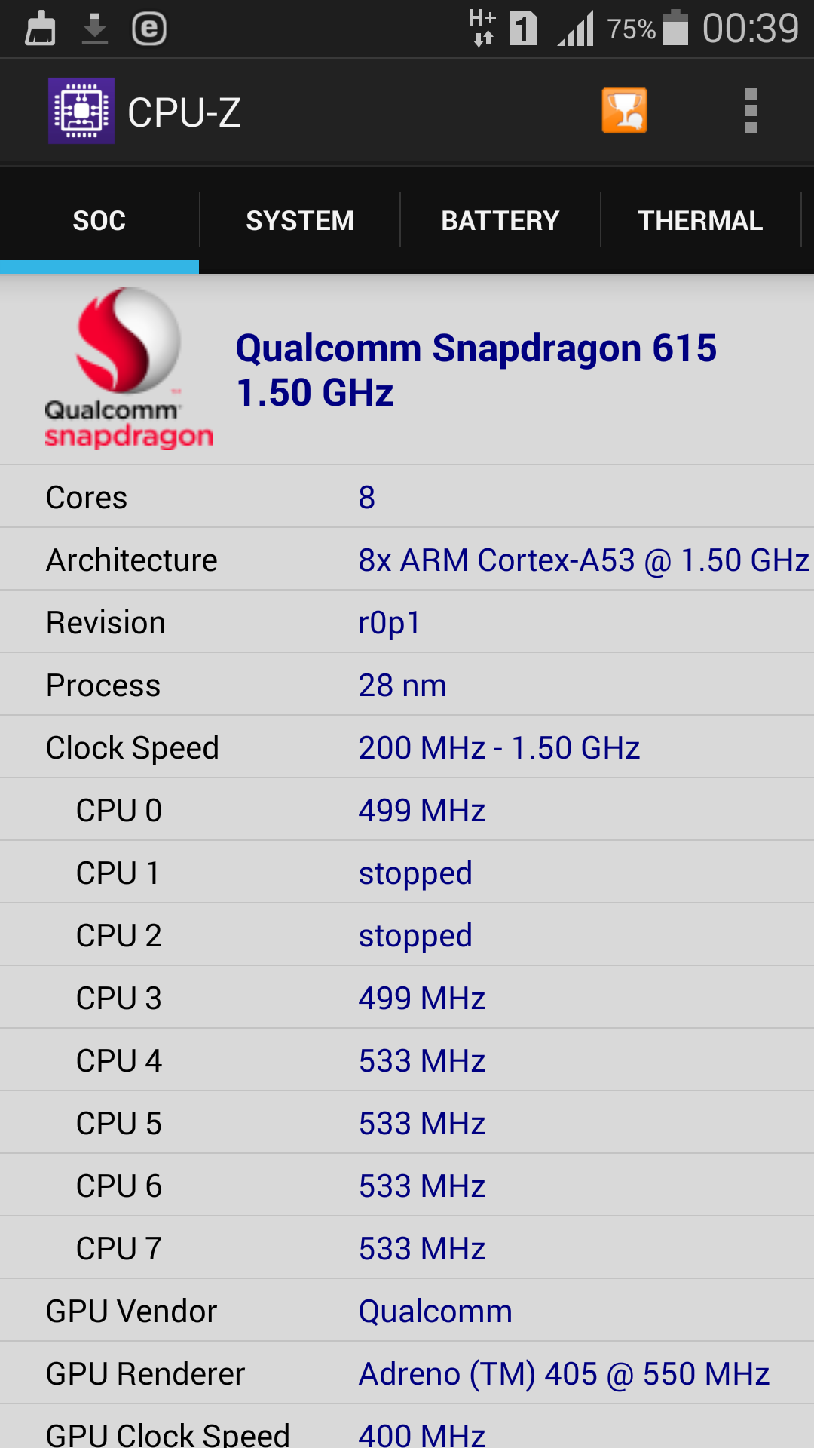Tap the Qualcomm Snapdragon logo
814x1448 pixels.
click(128, 368)
